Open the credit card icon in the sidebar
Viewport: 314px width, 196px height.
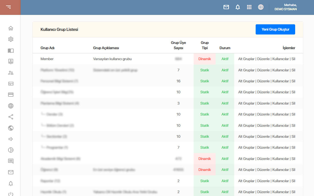(11, 95)
